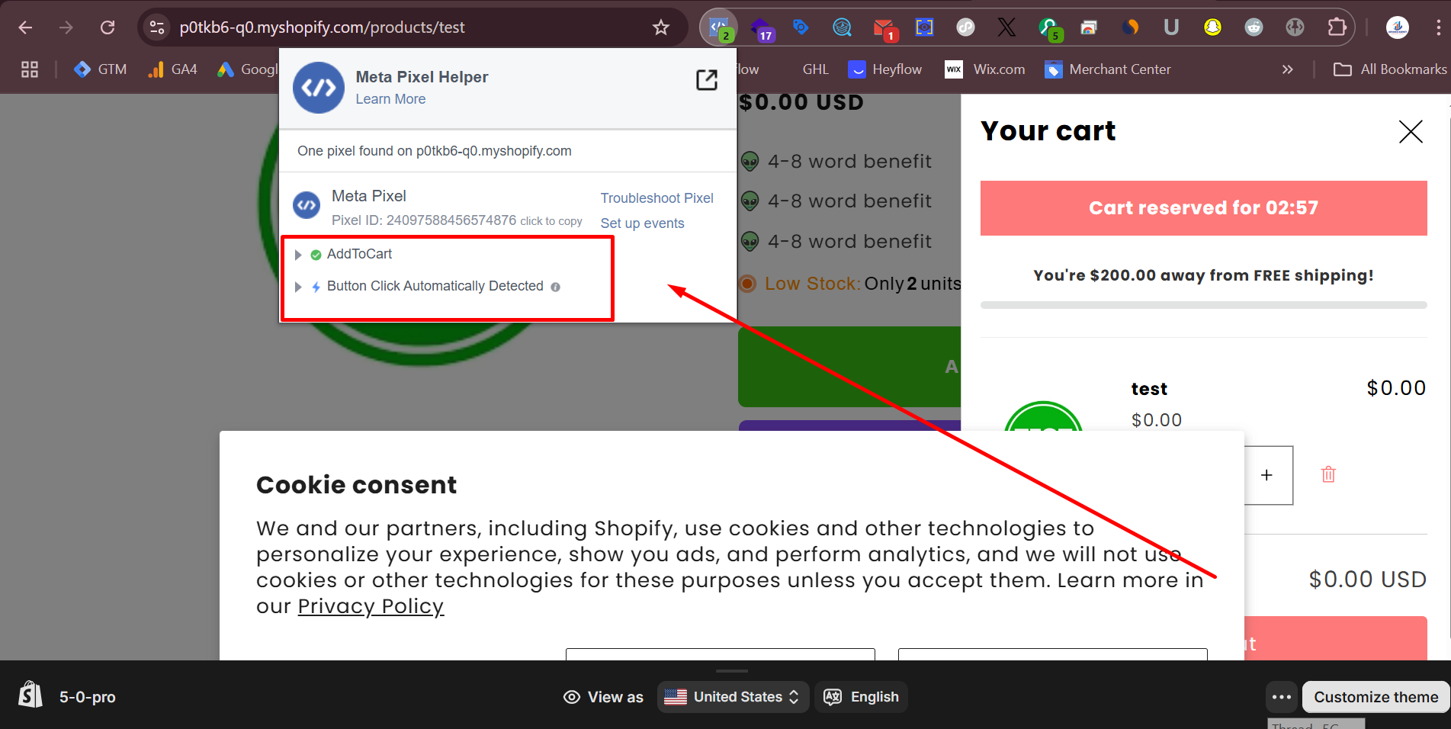Click the Customize theme button
This screenshot has height=729, width=1451.
1375,697
